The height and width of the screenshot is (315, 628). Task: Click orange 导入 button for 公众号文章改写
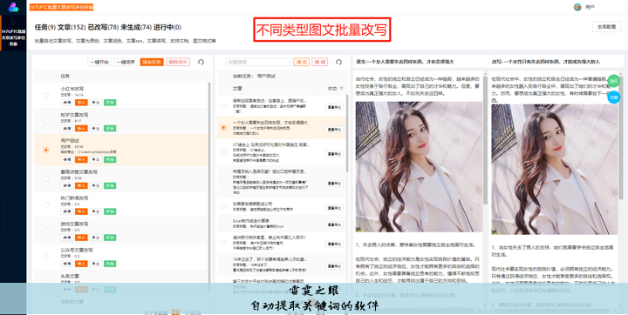click(x=81, y=264)
